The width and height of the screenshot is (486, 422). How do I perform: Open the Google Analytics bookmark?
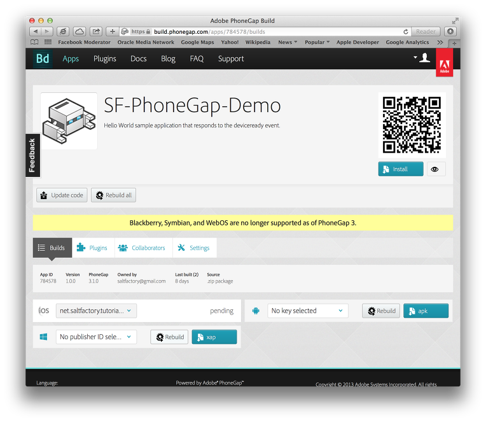(407, 42)
